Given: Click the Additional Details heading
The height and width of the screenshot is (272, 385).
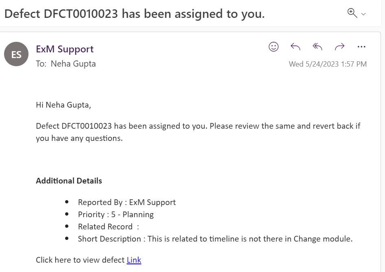Looking at the screenshot, I should [x=69, y=181].
